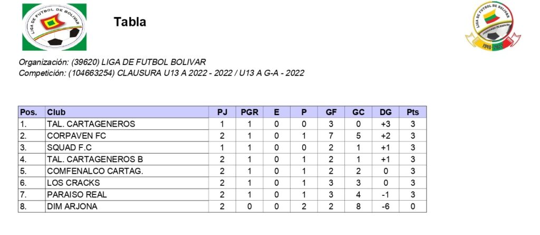
Task: Click the COMFENALCO CARTAG. club name
Action: pos(95,171)
